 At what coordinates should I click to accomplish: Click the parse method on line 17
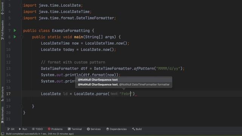click(102, 94)
